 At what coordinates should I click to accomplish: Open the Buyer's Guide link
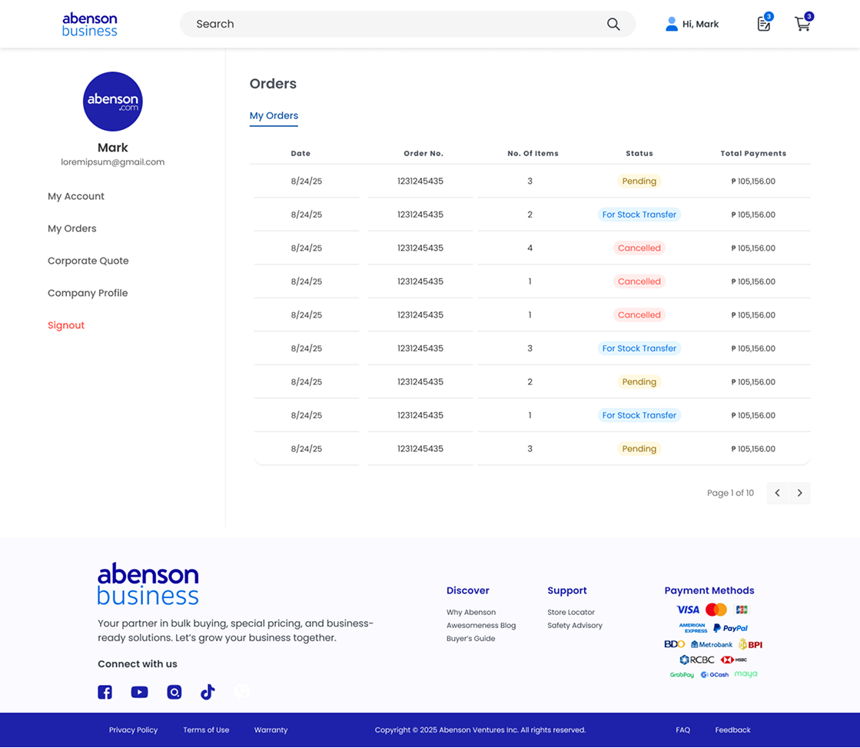[x=470, y=639]
